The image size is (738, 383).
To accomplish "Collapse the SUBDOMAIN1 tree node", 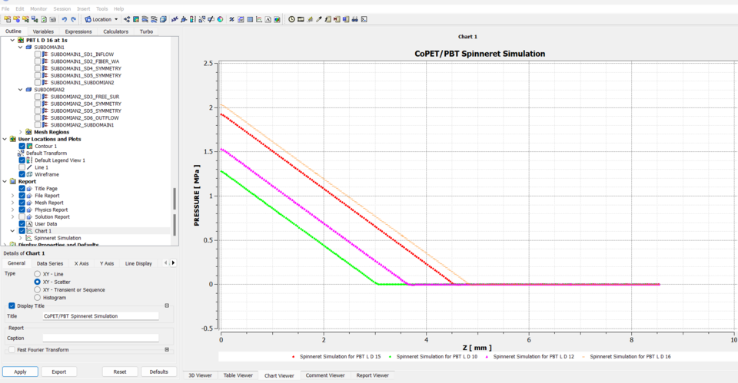I will pyautogui.click(x=21, y=47).
